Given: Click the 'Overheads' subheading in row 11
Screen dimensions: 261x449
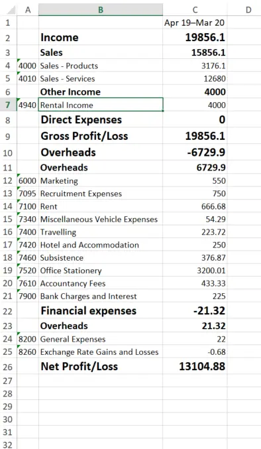Looking at the screenshot, I should (101, 167).
